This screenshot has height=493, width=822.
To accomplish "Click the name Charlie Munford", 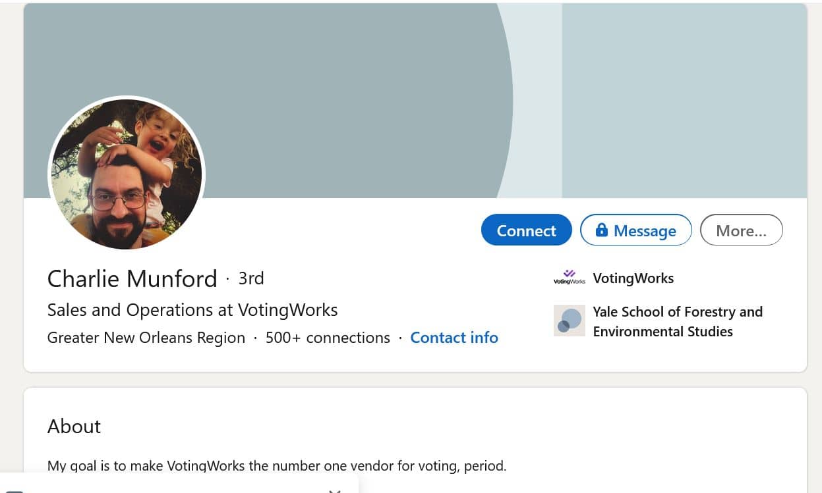I will pos(132,278).
